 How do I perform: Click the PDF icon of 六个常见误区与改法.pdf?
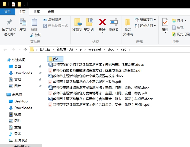(x=50, y=82)
